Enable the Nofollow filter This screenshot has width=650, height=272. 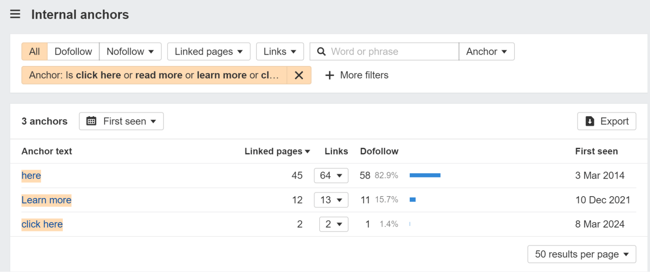(x=130, y=51)
